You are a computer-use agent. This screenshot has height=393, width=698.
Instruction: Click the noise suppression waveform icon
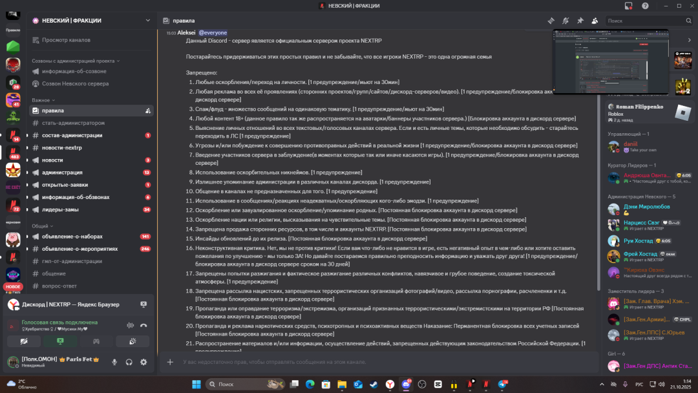[130, 325]
